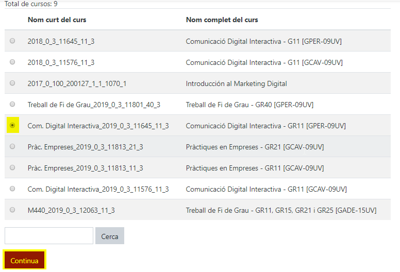Viewport: 400px width, 272px height.
Task: Click the course search text field
Action: point(49,236)
